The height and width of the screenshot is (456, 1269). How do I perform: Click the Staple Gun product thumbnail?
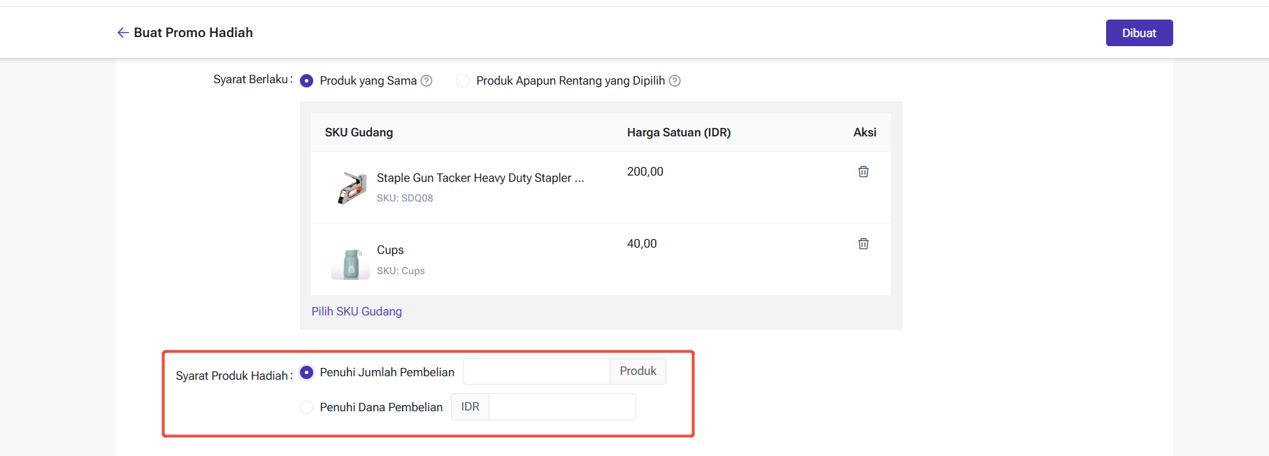351,188
